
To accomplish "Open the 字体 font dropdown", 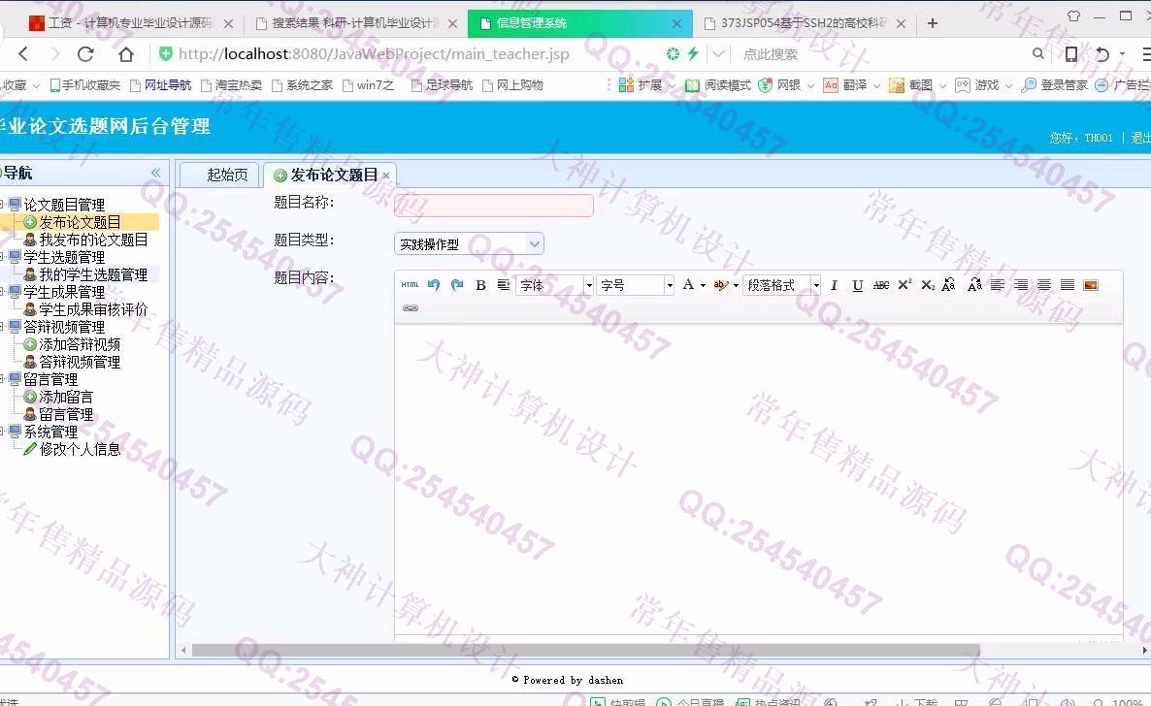I will (x=589, y=285).
